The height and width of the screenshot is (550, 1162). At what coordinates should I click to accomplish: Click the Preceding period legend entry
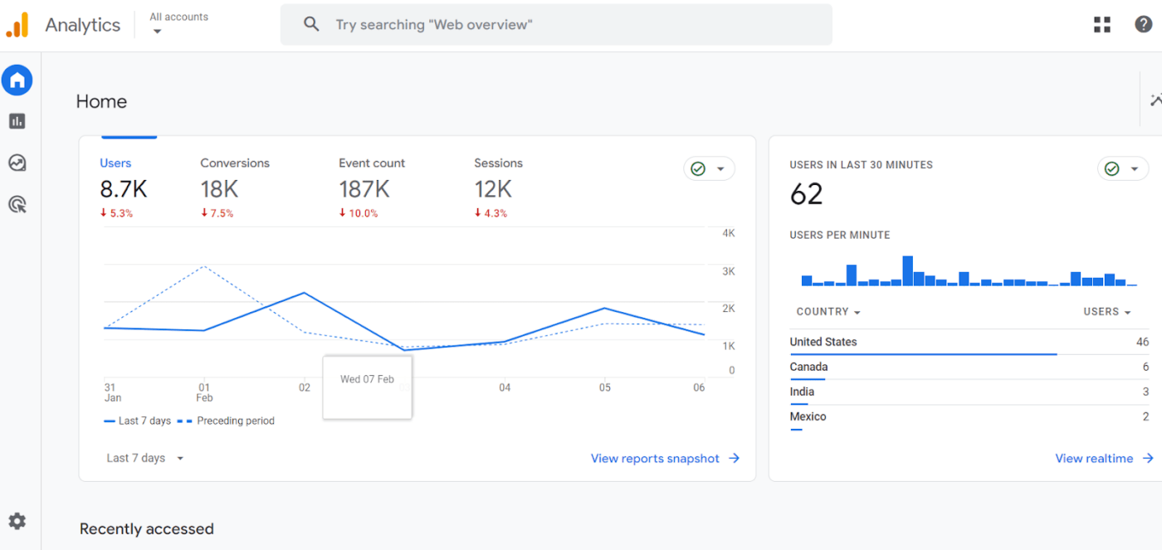coord(226,421)
